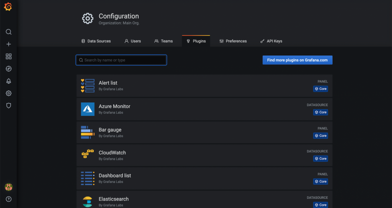
Task: Open the Explore compass icon
Action: coord(8,69)
